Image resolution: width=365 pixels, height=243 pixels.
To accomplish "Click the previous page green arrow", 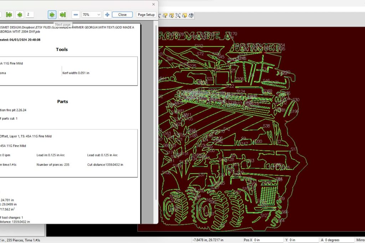I will coord(20,15).
